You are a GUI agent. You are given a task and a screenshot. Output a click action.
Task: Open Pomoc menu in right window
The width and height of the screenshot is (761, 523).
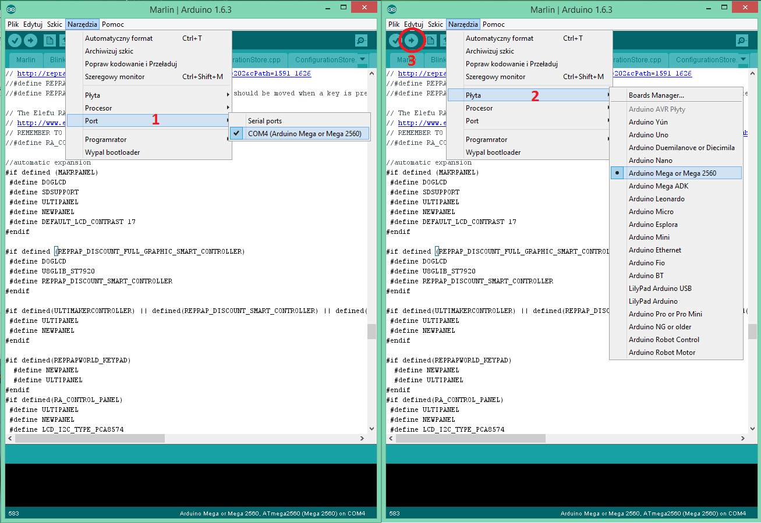click(x=494, y=24)
